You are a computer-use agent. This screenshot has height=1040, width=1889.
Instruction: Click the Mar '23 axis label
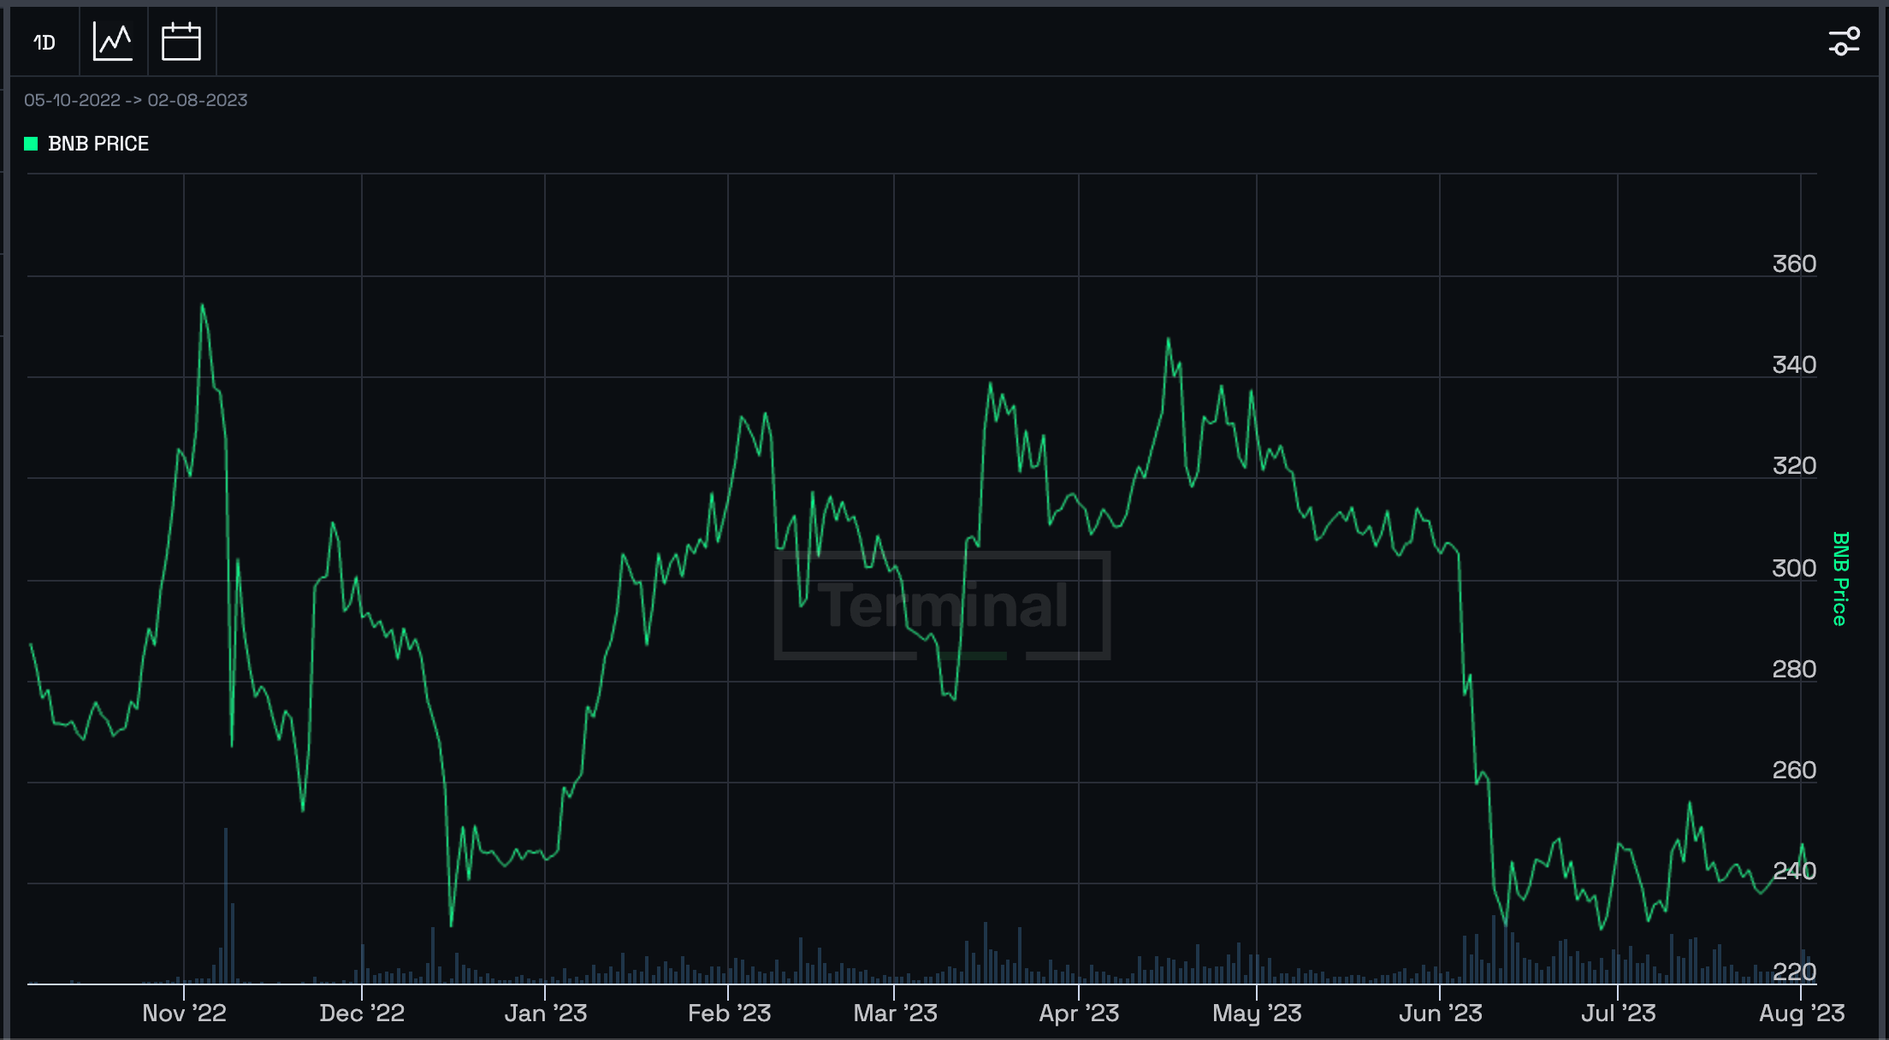point(895,1013)
